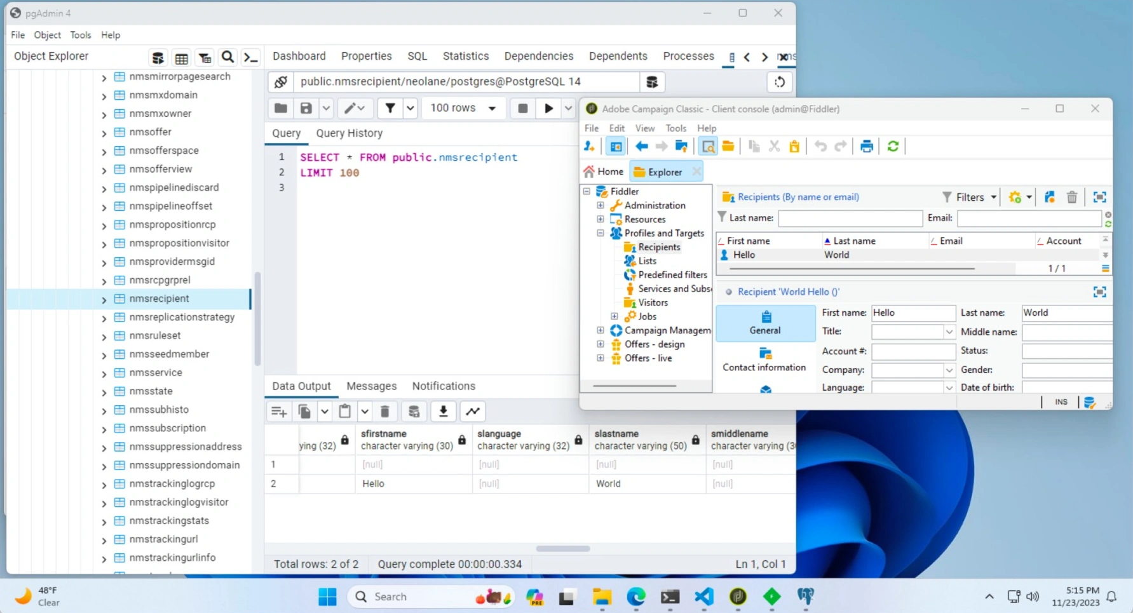Click the Save File icon in query toolbar
Image resolution: width=1133 pixels, height=613 pixels.
[x=306, y=108]
